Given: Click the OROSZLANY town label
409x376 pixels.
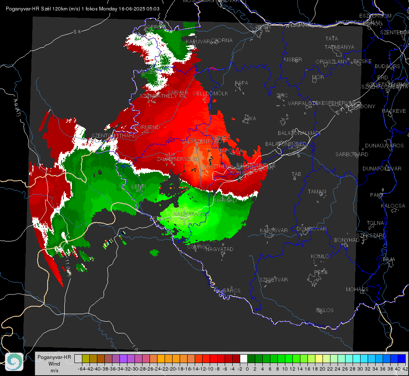Looking at the screenshot, I should pos(332,62).
